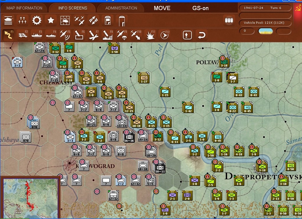Select the 2-13 green unit counter

tap(276, 195)
